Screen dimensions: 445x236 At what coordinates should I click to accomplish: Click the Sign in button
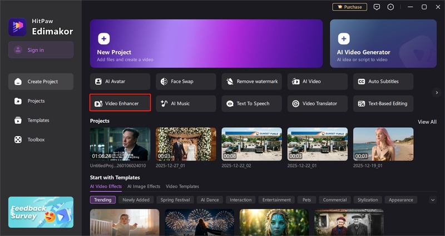click(41, 50)
